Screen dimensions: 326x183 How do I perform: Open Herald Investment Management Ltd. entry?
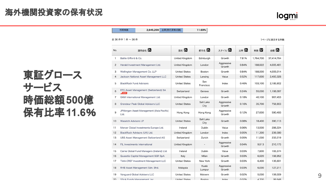tap(140, 65)
